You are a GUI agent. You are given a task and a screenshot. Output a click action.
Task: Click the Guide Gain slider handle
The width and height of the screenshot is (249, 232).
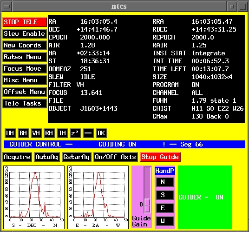coord(147,205)
